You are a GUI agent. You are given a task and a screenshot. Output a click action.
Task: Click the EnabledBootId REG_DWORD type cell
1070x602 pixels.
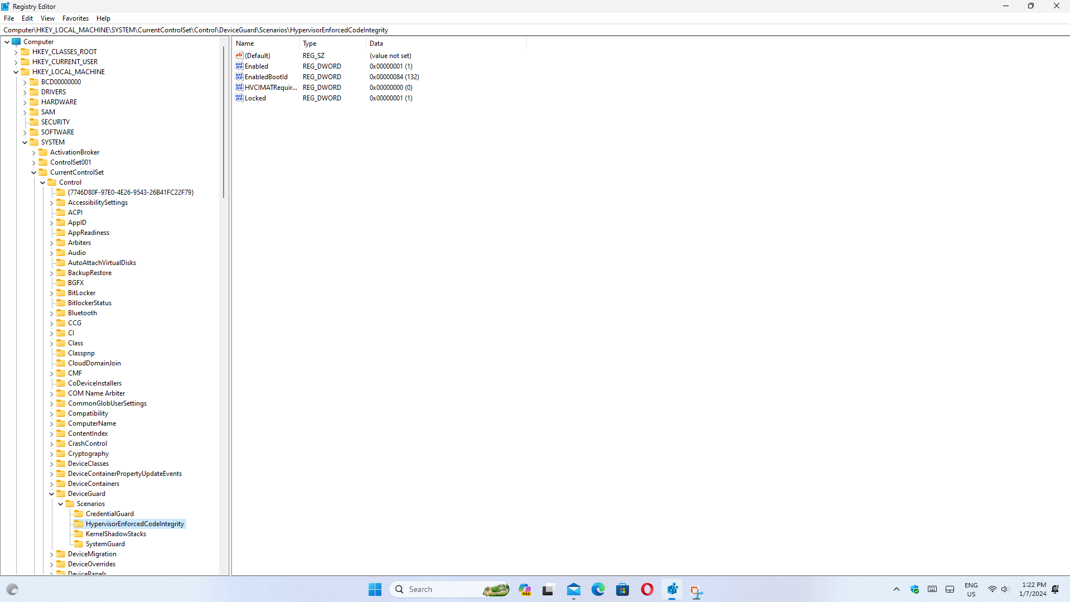(x=322, y=77)
